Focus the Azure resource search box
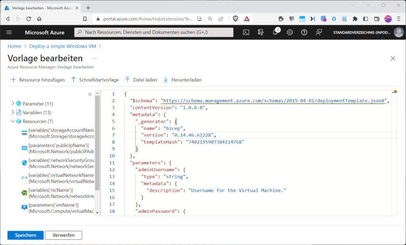Image resolution: width=406 pixels, height=245 pixels. (154, 33)
